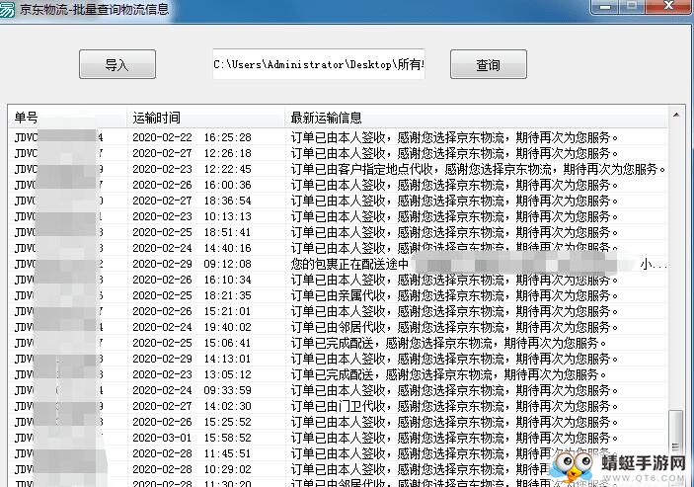Minimize the 京东物流 window
The height and width of the screenshot is (487, 694).
point(604,6)
